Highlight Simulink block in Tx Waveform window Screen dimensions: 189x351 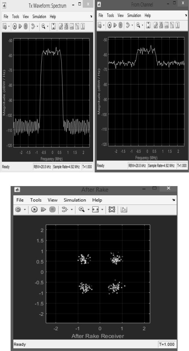(33, 26)
